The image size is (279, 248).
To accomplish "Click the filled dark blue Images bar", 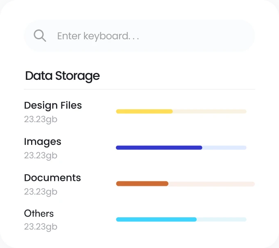I will click(159, 147).
